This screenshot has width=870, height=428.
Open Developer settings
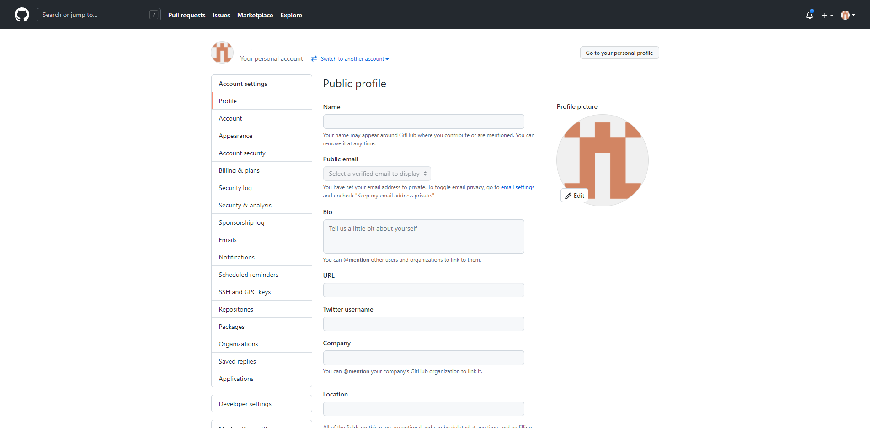click(x=262, y=404)
